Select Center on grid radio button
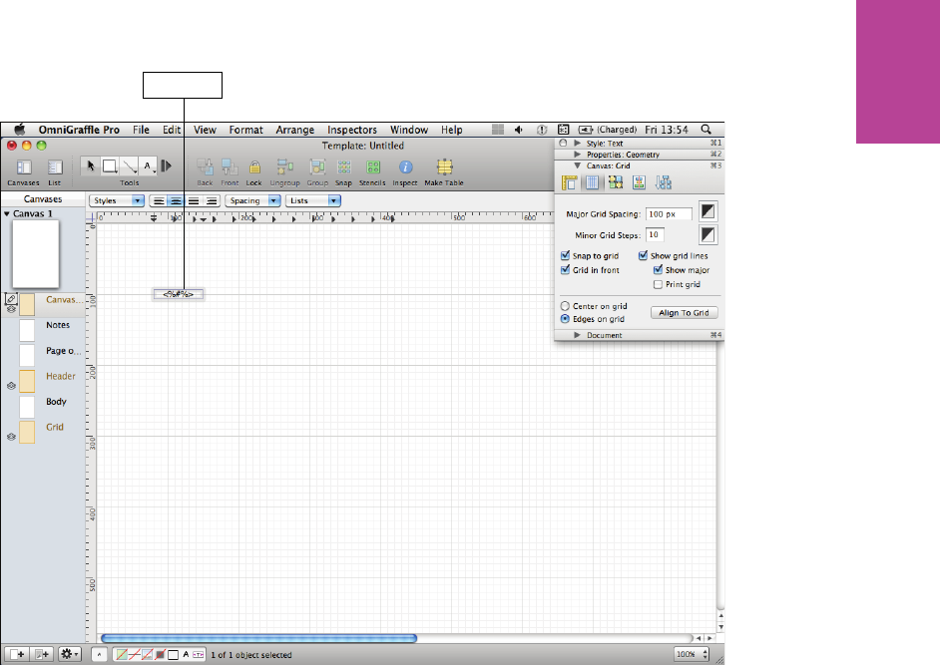Image resolution: width=940 pixels, height=665 pixels. click(x=565, y=306)
